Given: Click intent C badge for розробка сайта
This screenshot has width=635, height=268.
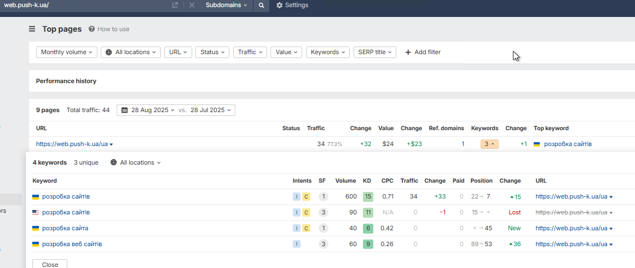Looking at the screenshot, I should [306, 228].
